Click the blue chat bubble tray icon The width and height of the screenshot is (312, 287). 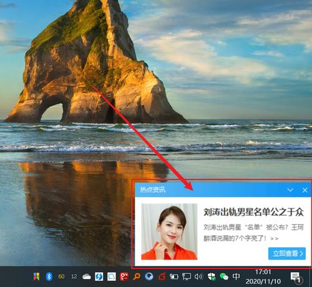pos(112,276)
